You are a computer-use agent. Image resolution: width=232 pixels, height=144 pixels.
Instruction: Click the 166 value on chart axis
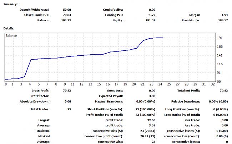[220, 47]
